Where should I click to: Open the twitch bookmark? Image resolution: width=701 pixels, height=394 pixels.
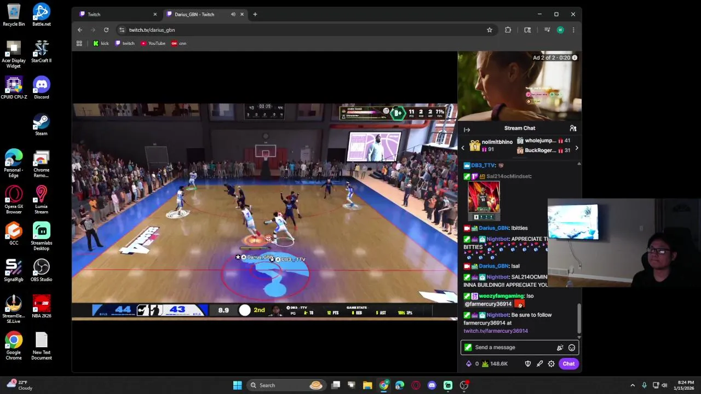pos(125,43)
